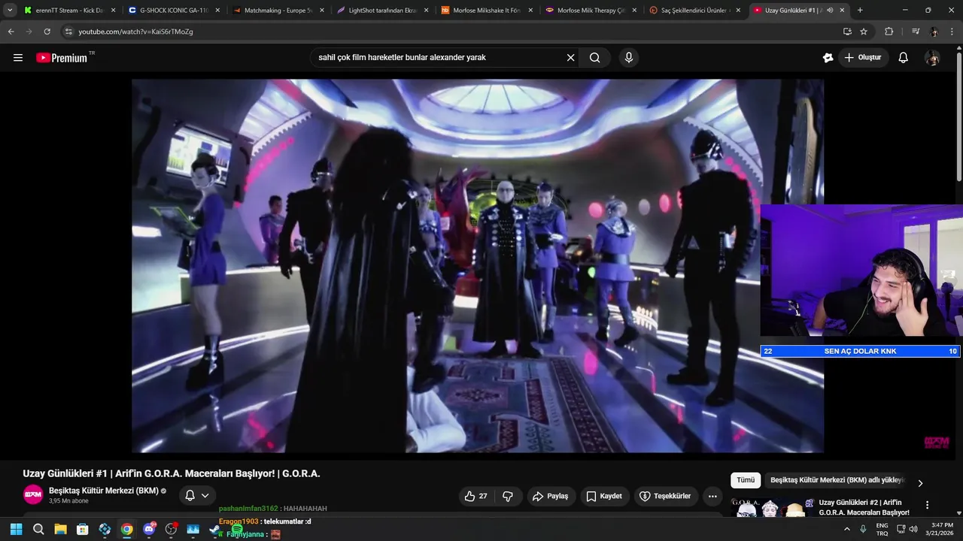Open Beşiktaş Kültür Merkezi channel avatar

pyautogui.click(x=33, y=494)
